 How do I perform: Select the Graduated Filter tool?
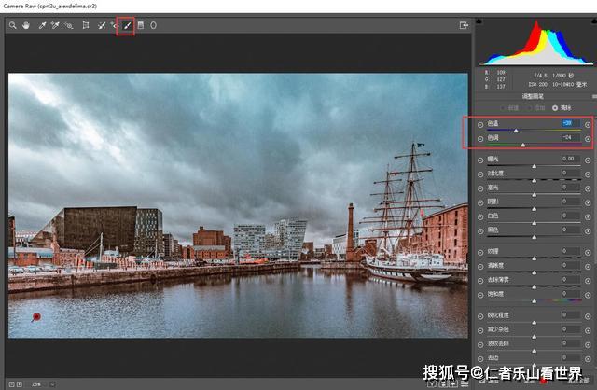[141, 25]
